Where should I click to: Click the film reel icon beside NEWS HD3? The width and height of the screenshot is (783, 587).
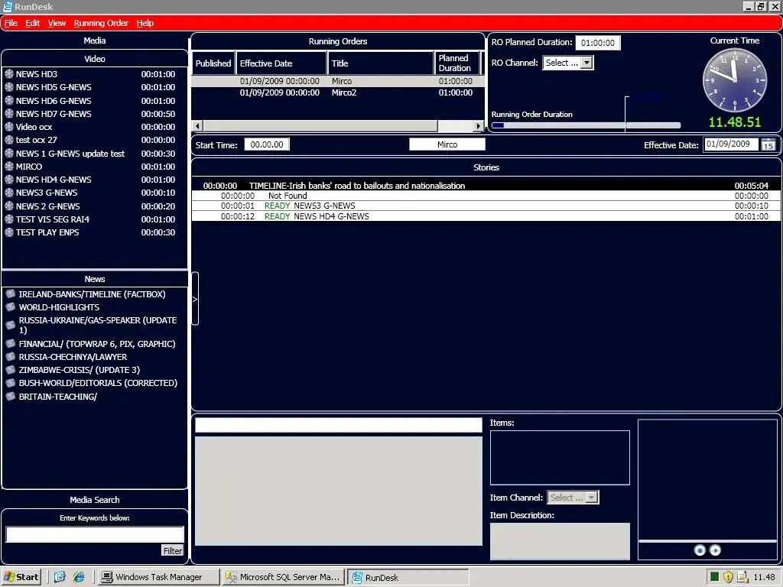(9, 74)
